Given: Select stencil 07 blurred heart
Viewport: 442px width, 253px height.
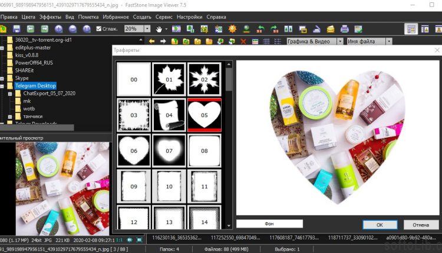Looking at the screenshot, I should coord(169,151).
